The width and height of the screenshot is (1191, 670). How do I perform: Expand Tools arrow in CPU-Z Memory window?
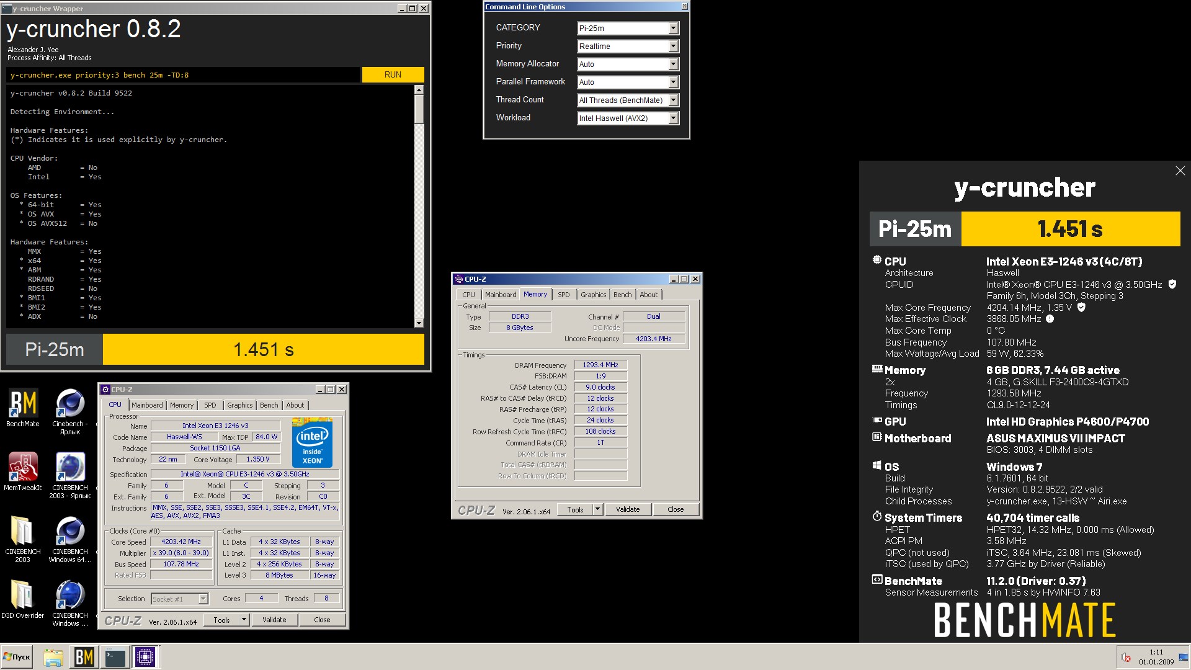[597, 509]
